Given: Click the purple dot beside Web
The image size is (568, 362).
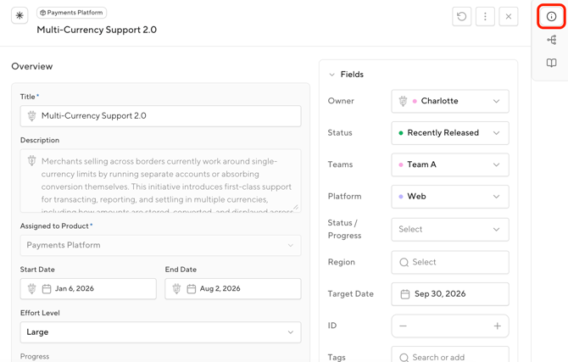Looking at the screenshot, I should (x=401, y=197).
